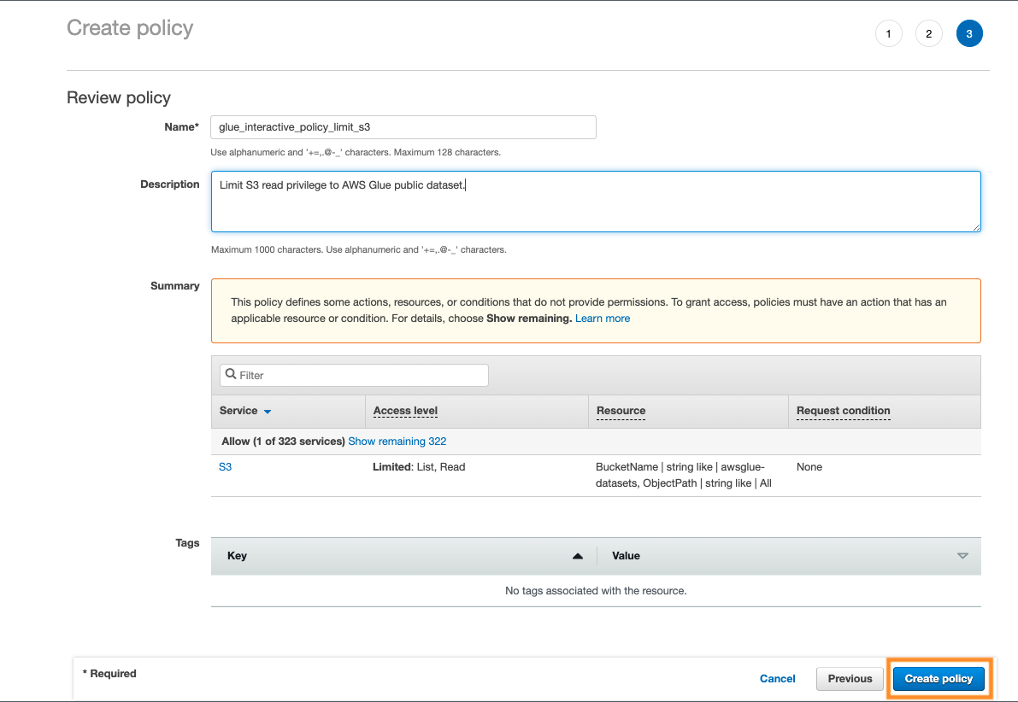
Task: Sort by Resource column header
Action: [621, 411]
